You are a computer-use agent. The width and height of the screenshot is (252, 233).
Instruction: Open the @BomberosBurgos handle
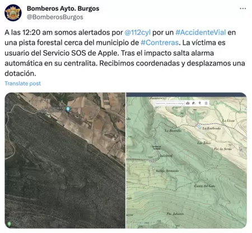coord(55,17)
